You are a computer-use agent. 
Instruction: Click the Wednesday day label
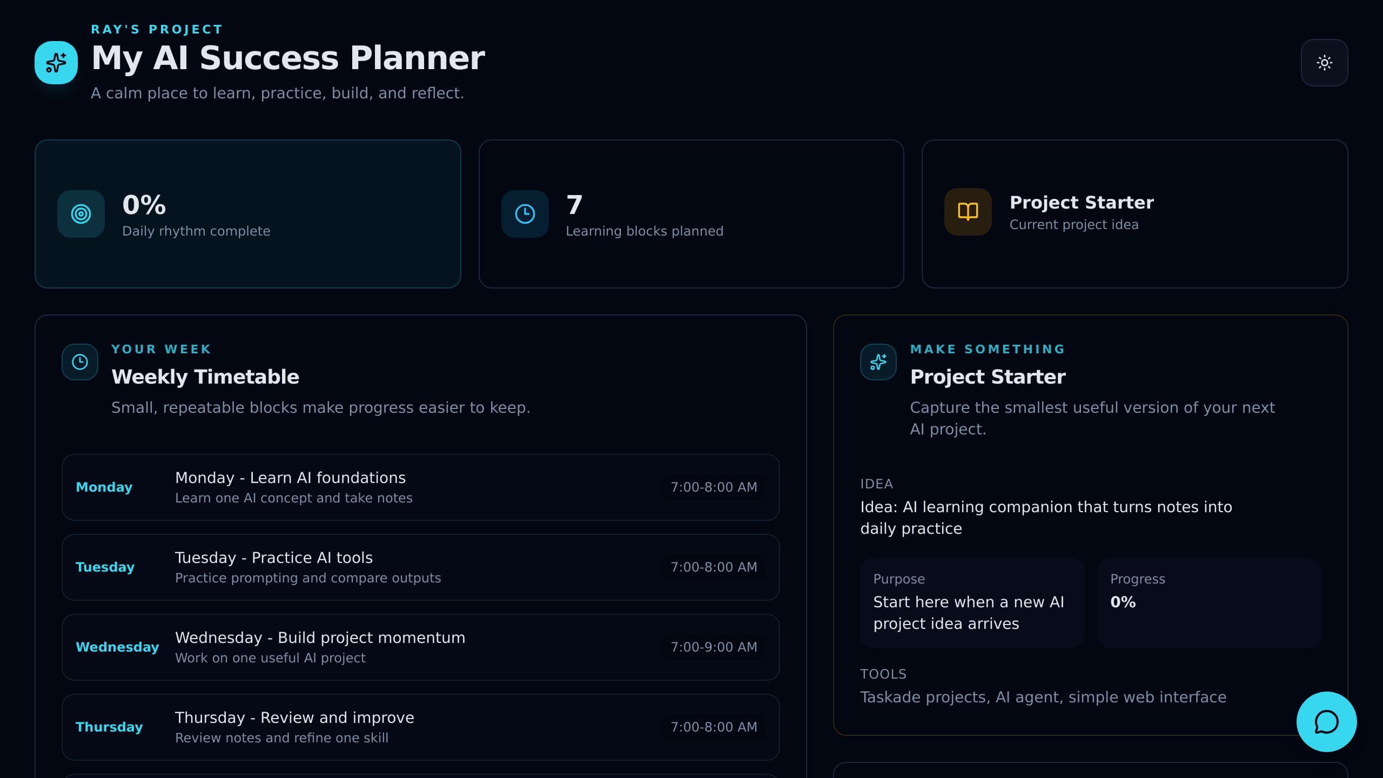[x=117, y=647]
